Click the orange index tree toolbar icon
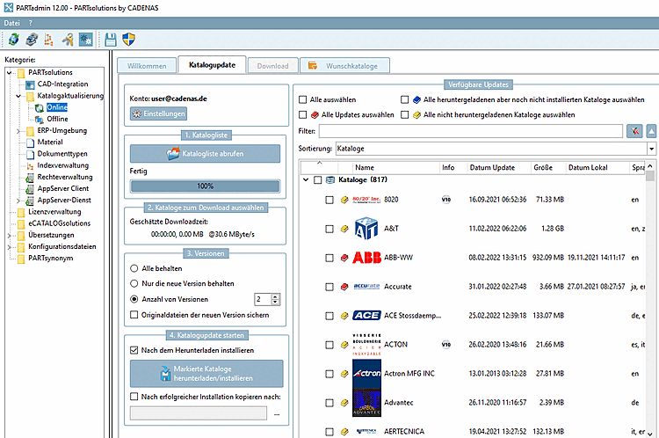Viewport: 659px width, 438px height. point(48,40)
